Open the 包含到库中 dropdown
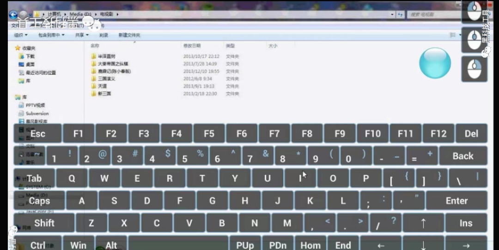The height and width of the screenshot is (250, 499). (51, 35)
